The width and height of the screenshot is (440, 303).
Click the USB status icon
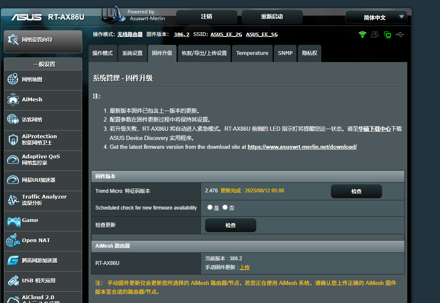click(x=400, y=34)
